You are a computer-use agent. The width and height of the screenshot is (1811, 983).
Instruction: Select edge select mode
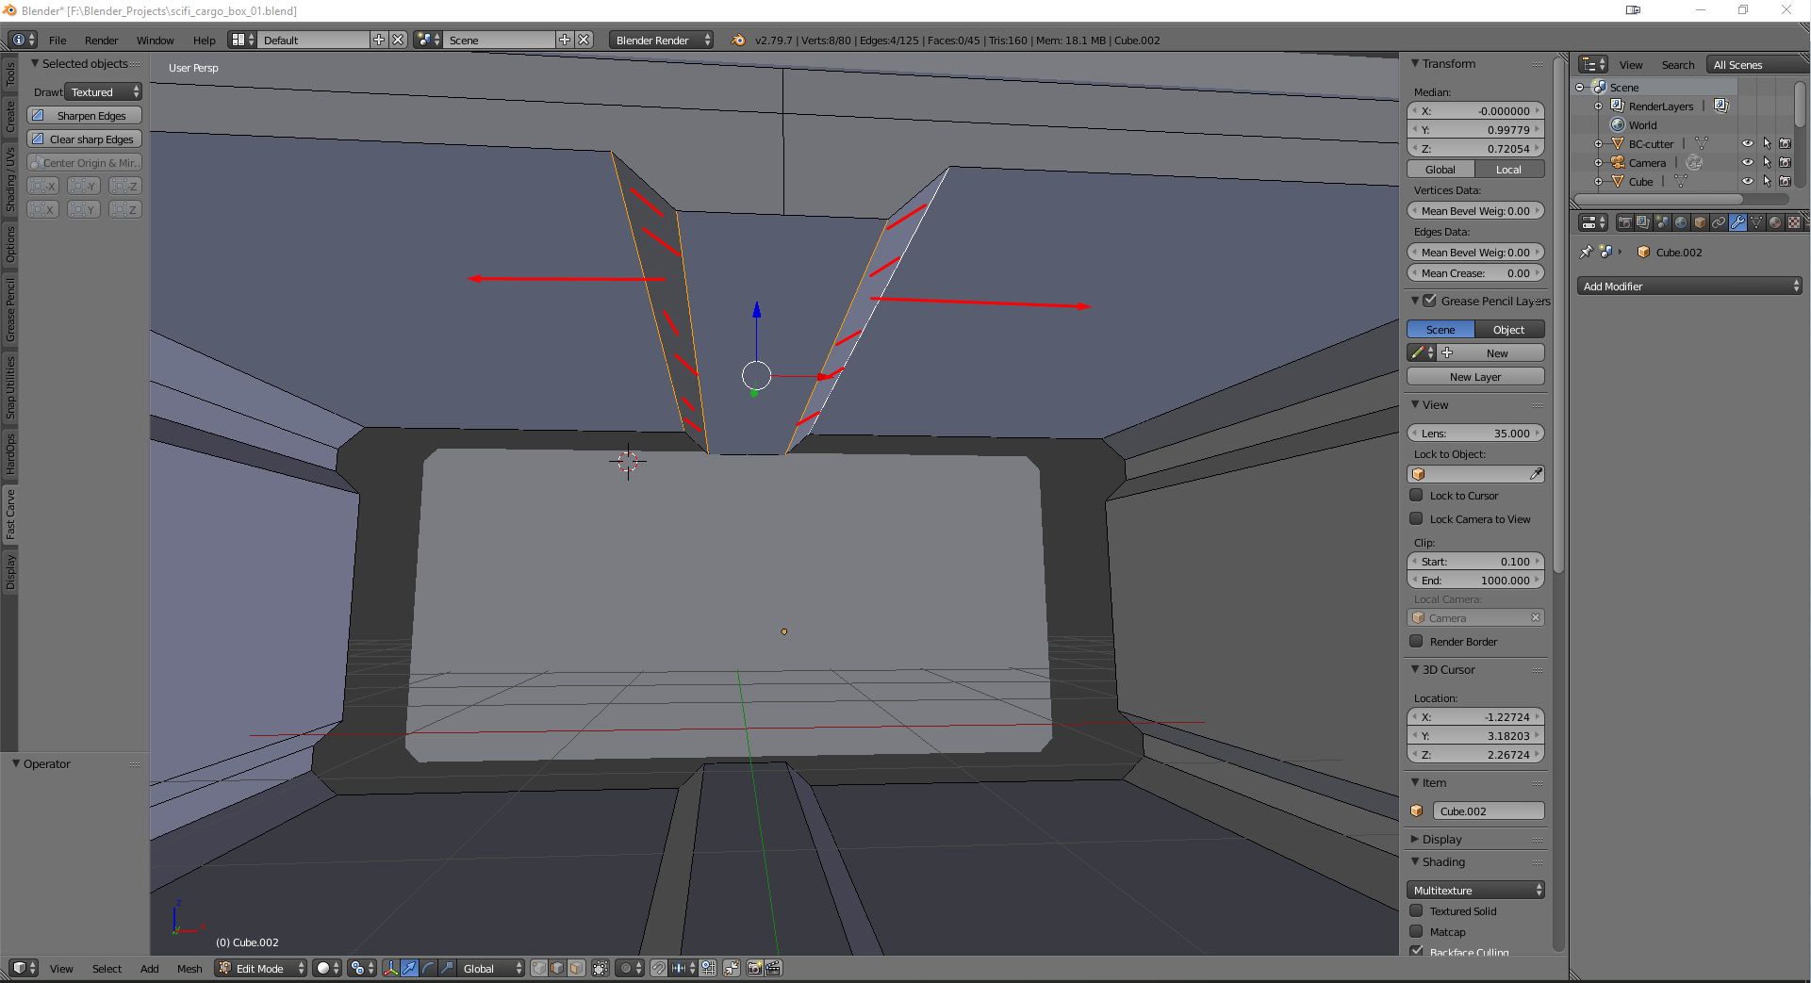point(557,968)
